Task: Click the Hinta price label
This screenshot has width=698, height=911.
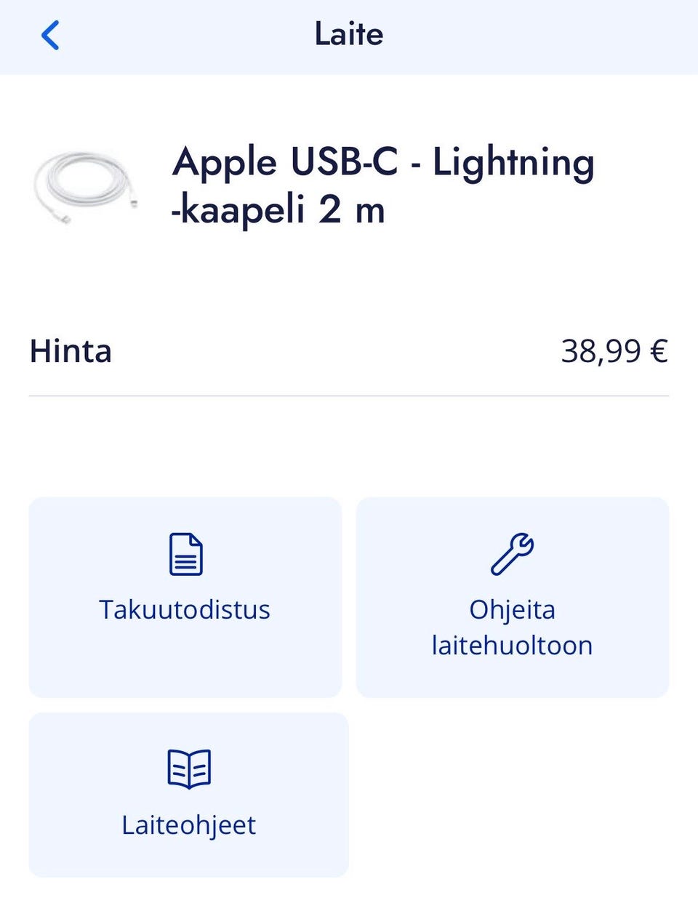Action: 71,351
